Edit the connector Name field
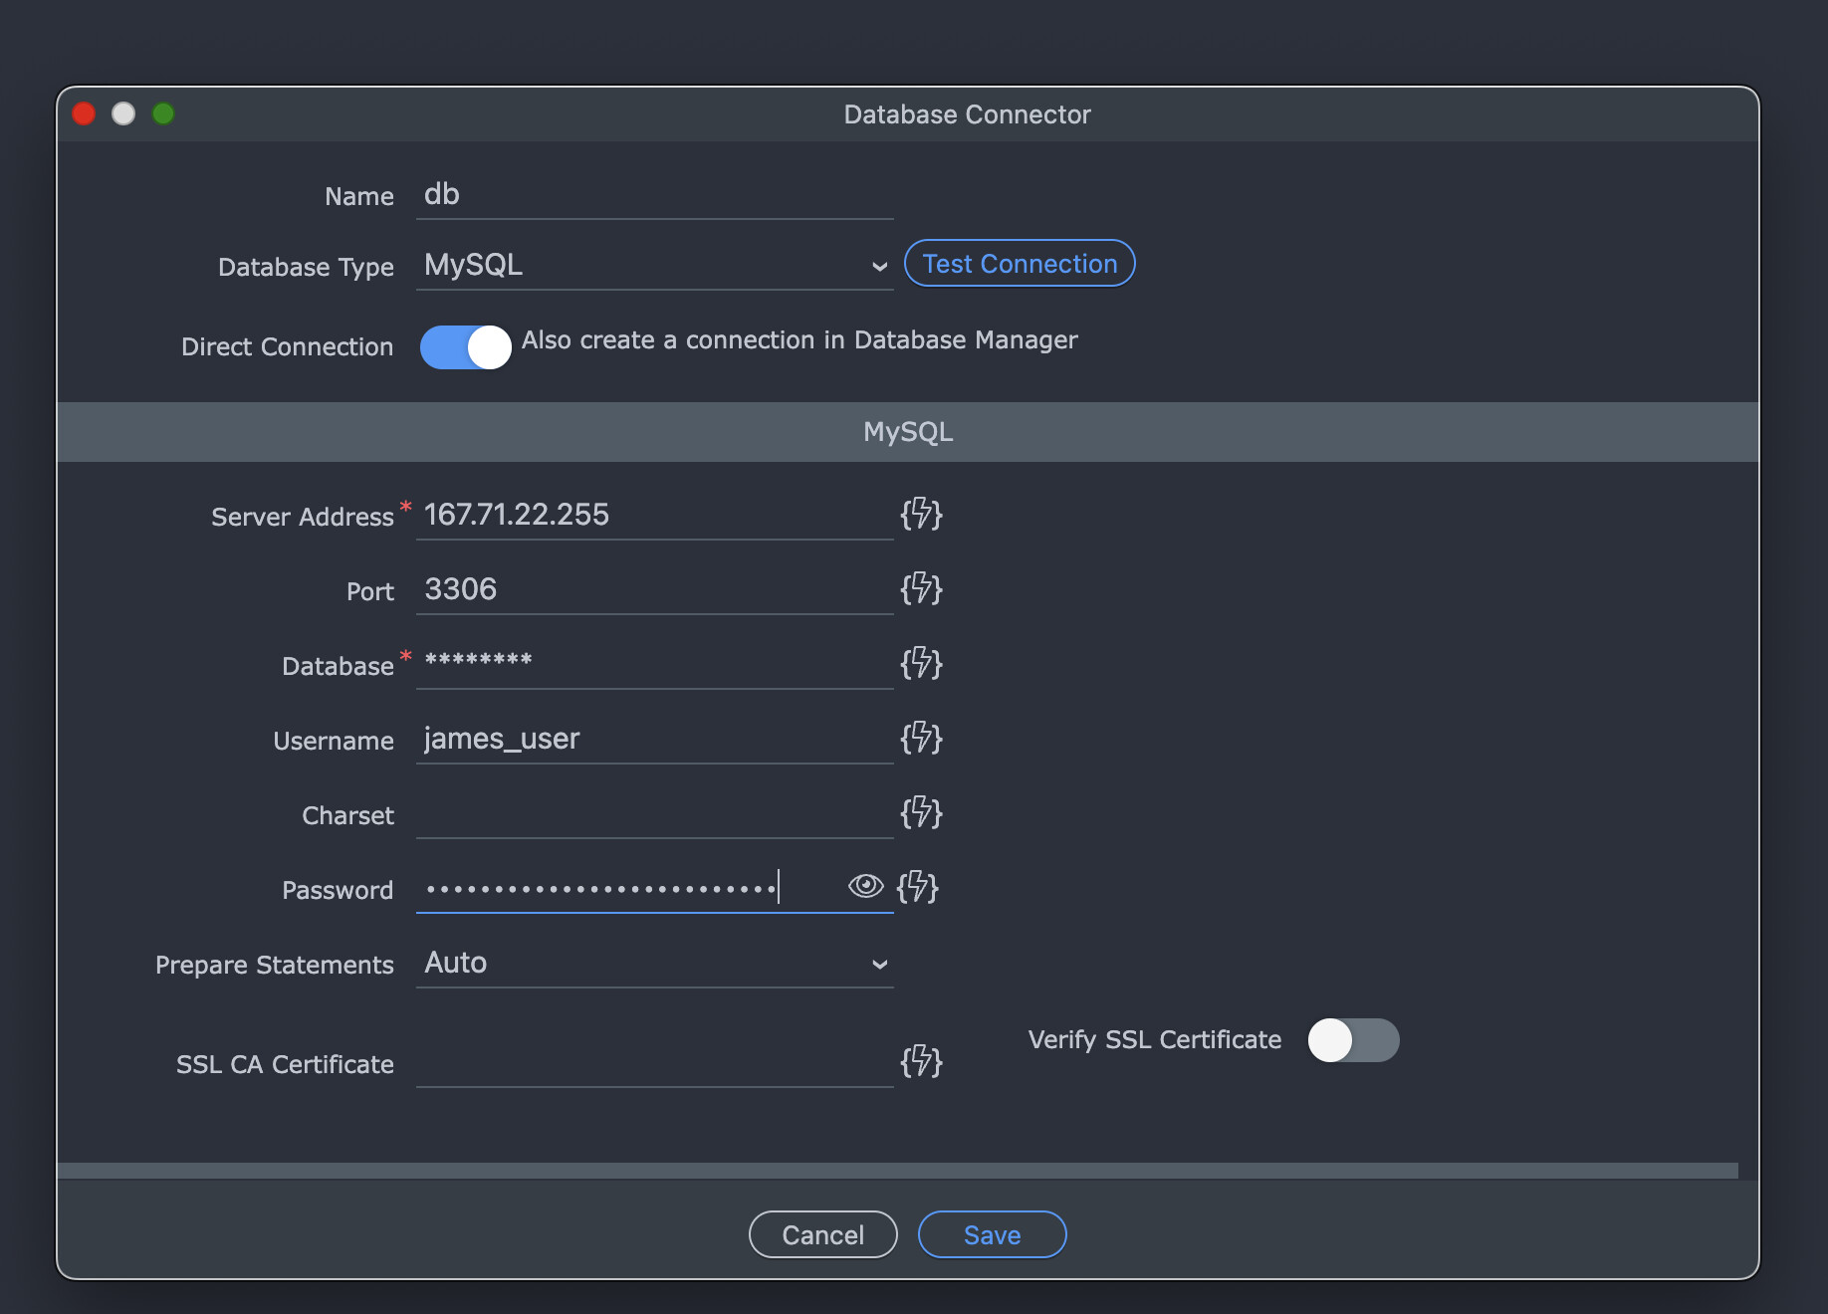This screenshot has height=1314, width=1828. pyautogui.click(x=652, y=195)
